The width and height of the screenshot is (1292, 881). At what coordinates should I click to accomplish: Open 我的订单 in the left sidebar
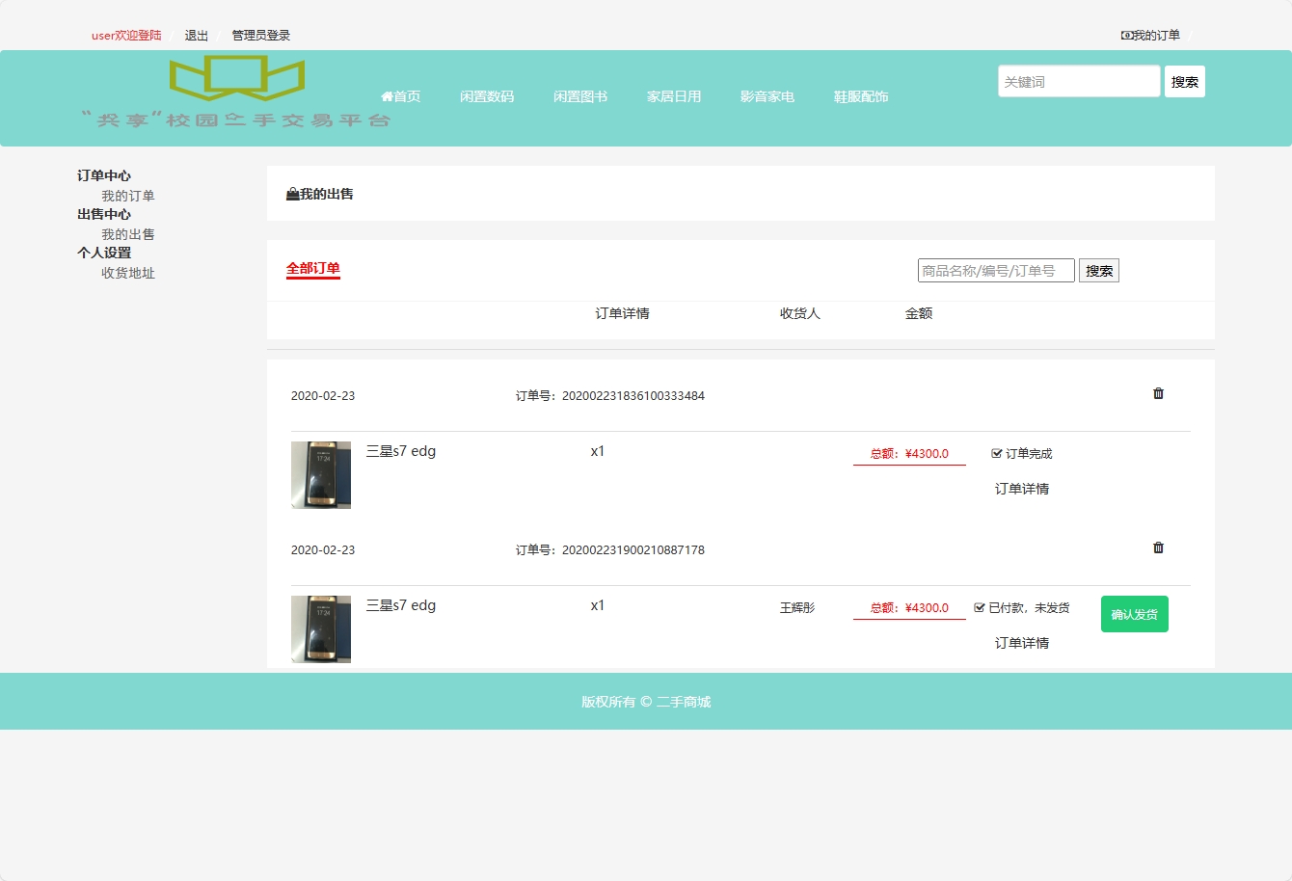[x=128, y=196]
